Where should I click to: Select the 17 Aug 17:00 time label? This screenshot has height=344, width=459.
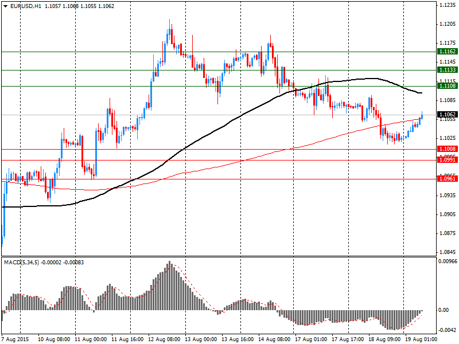pos(348,339)
